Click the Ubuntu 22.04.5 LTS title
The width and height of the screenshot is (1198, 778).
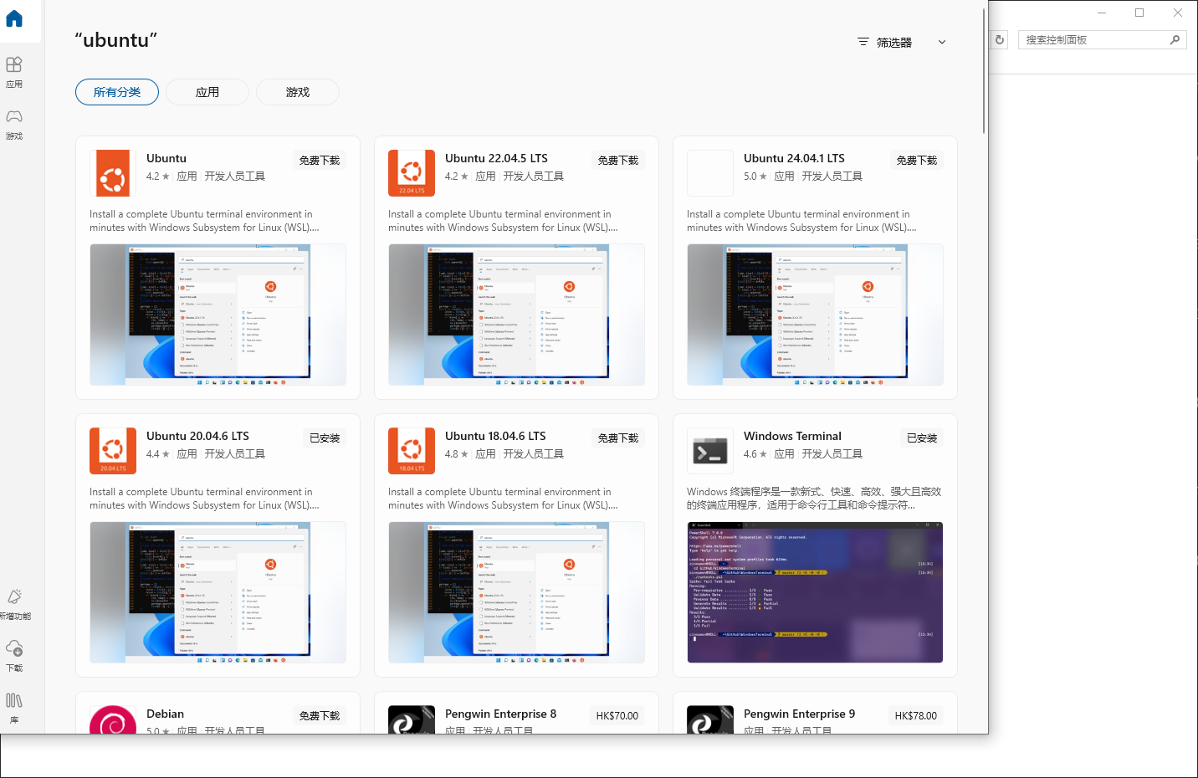pyautogui.click(x=496, y=158)
